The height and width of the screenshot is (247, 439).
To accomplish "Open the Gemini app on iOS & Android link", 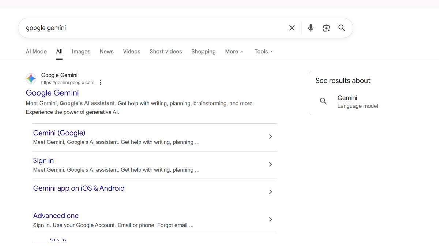I will (x=79, y=188).
